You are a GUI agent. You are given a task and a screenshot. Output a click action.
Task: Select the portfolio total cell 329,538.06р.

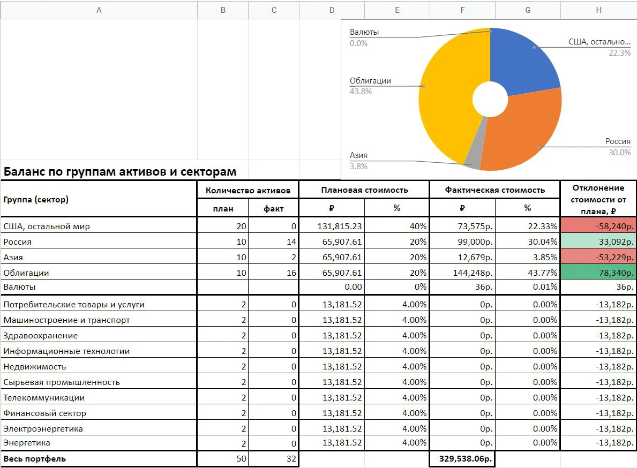tap(462, 459)
